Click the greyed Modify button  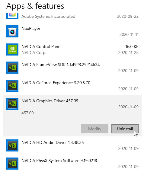pos(95,129)
